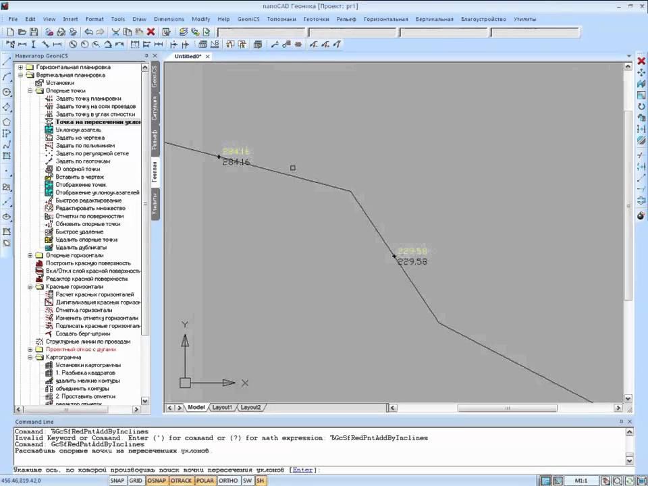Expand the 'Картограмма' tree node
This screenshot has height=486, width=648.
[30, 357]
